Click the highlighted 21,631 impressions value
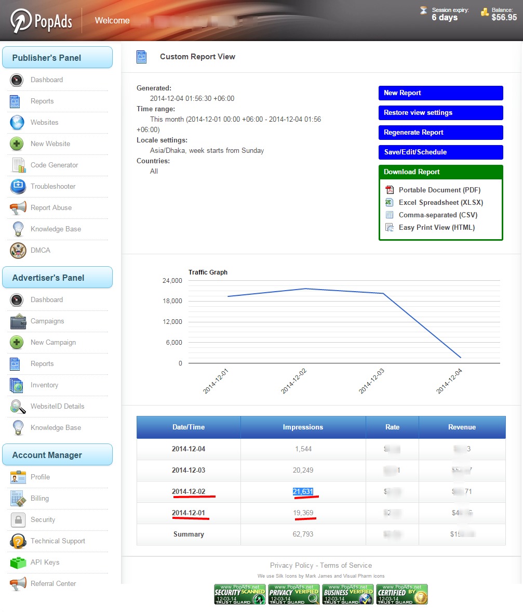This screenshot has width=523, height=613. tap(303, 492)
